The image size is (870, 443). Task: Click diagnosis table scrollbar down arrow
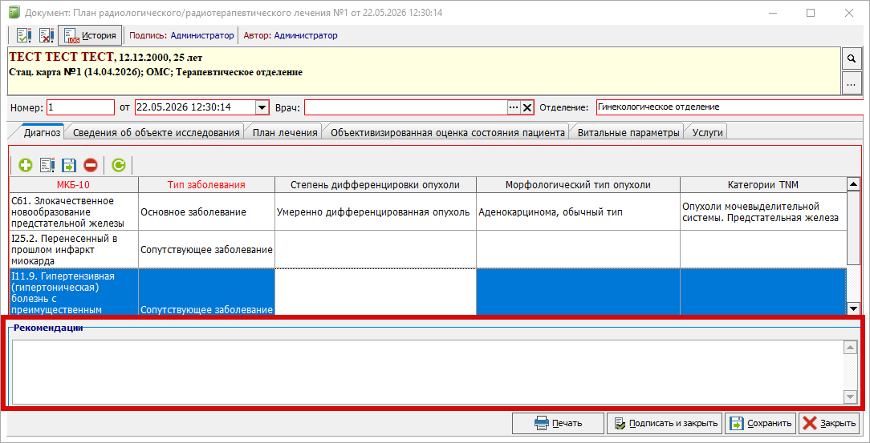(x=853, y=308)
